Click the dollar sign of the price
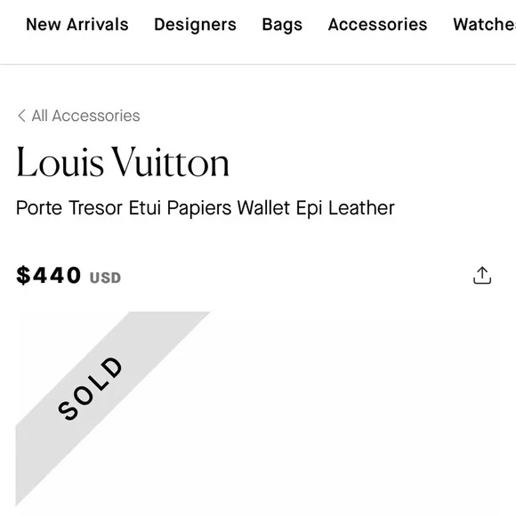This screenshot has width=516, height=516. point(23,275)
